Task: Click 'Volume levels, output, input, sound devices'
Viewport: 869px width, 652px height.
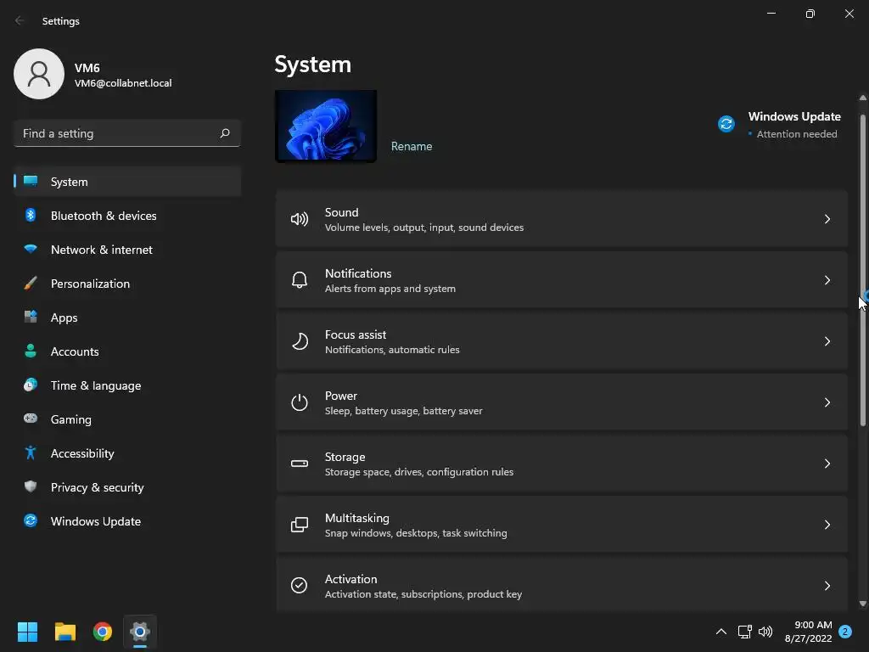Action: click(x=424, y=228)
